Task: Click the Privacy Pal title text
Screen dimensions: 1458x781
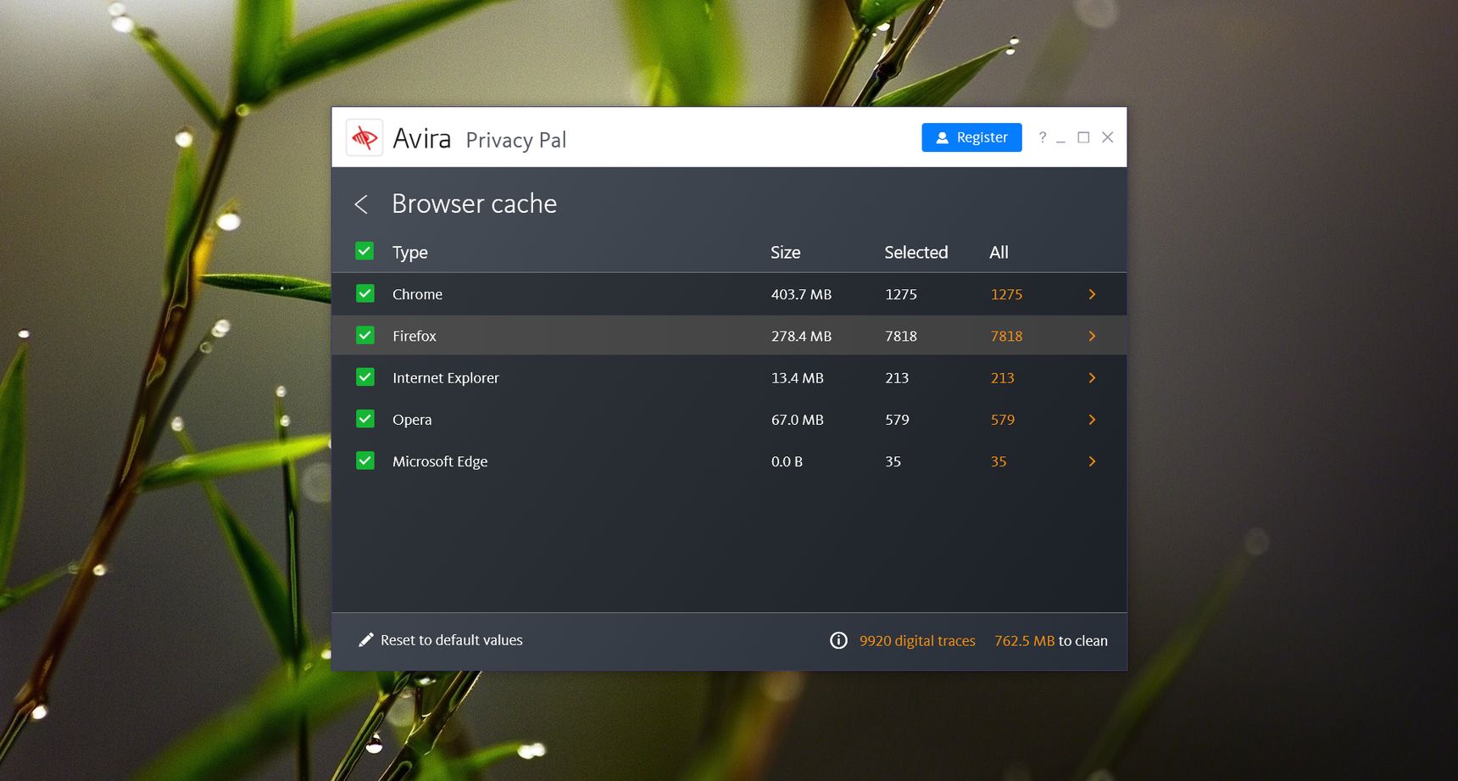Action: point(516,140)
